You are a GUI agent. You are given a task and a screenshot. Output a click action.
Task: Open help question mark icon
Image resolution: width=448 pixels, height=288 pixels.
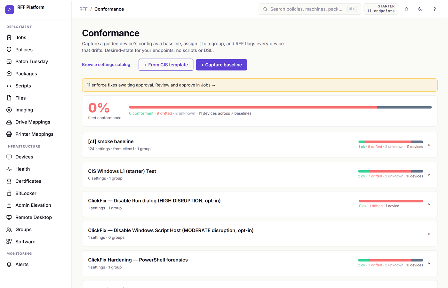[x=435, y=9]
